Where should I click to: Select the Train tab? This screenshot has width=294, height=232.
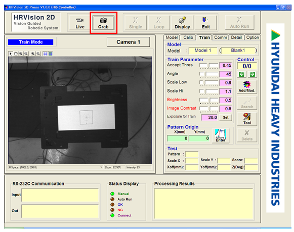pos(204,37)
